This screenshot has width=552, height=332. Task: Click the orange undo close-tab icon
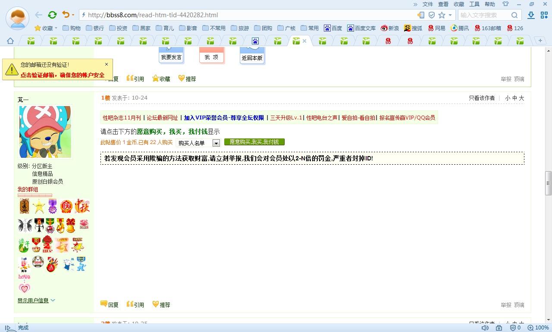[66, 15]
